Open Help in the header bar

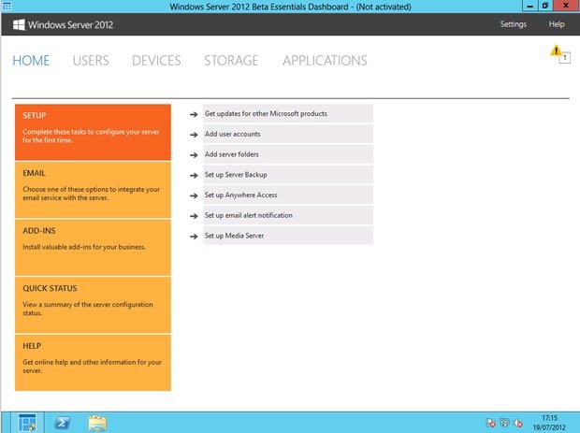557,24
